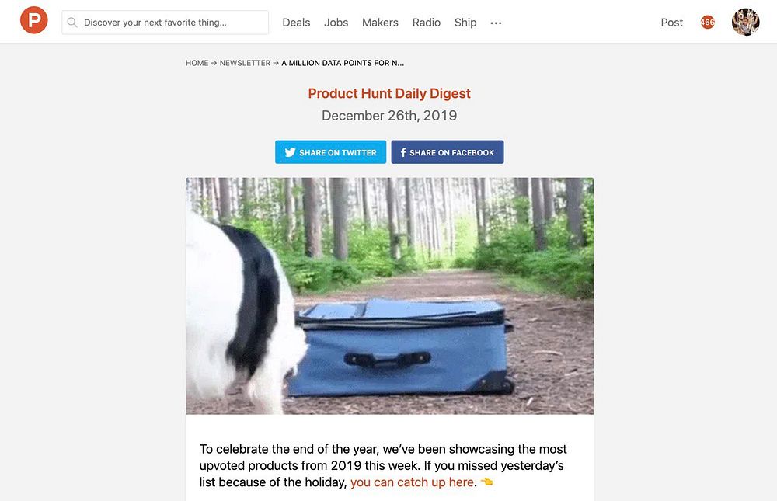Open the notifications badge showing 466

coord(708,23)
